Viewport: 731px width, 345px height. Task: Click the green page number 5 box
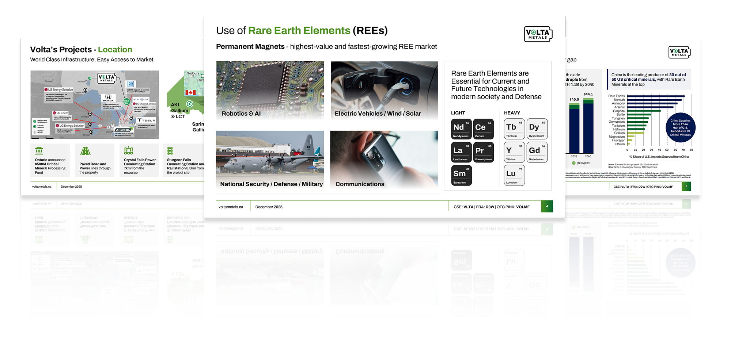point(686,186)
